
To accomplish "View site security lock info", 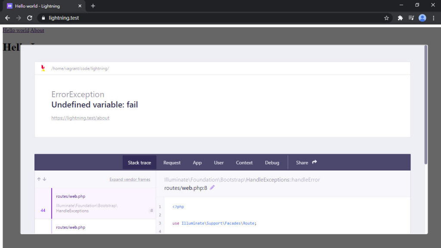I will (43, 18).
